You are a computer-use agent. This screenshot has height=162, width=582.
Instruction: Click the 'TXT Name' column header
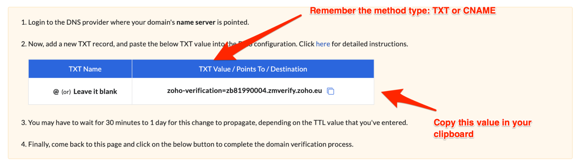click(85, 69)
